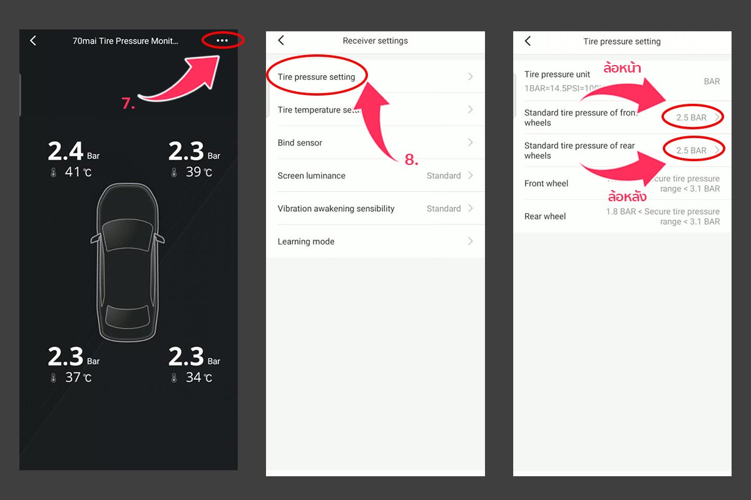The image size is (751, 500).
Task: Tap the rear-left tire thermometer icon at 37°C
Action: pos(54,378)
